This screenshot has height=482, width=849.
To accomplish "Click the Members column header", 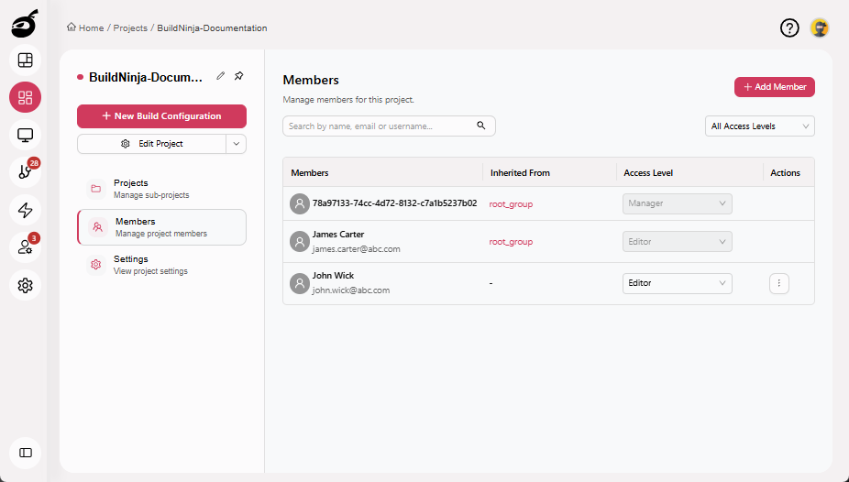I will tap(310, 173).
